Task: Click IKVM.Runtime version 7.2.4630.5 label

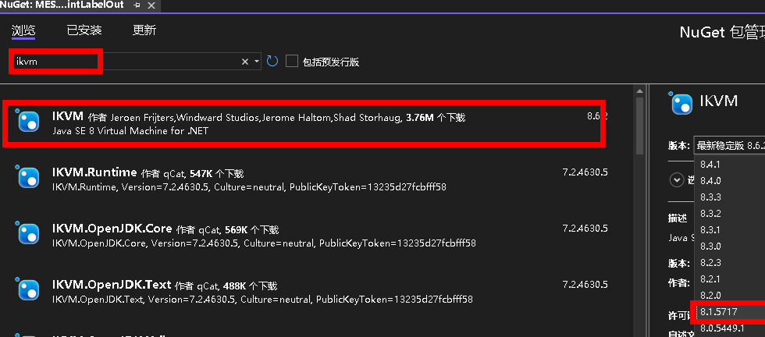Action: [x=585, y=172]
